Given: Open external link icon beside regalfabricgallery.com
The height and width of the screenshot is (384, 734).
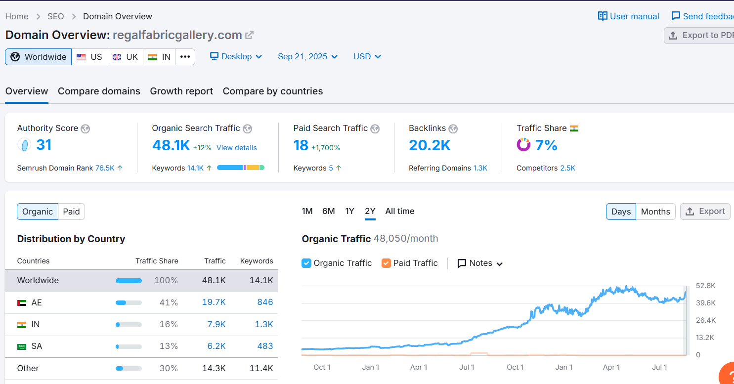Looking at the screenshot, I should coord(250,35).
